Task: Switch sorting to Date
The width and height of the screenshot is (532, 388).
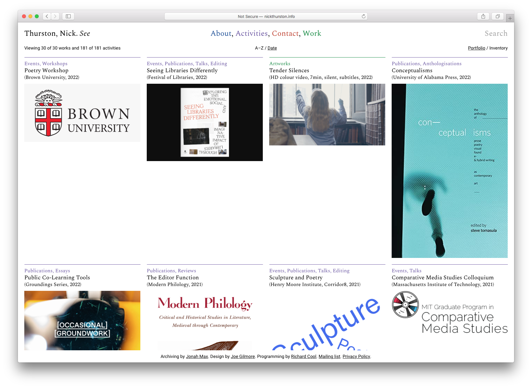Action: click(x=272, y=48)
